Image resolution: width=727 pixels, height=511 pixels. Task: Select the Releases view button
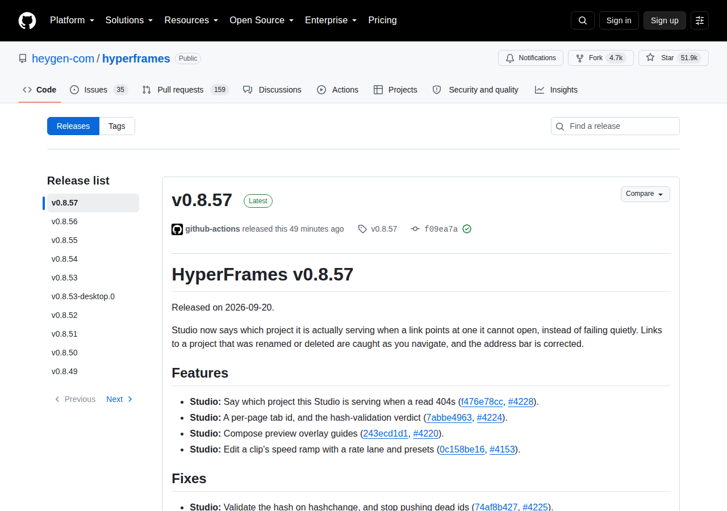point(73,126)
